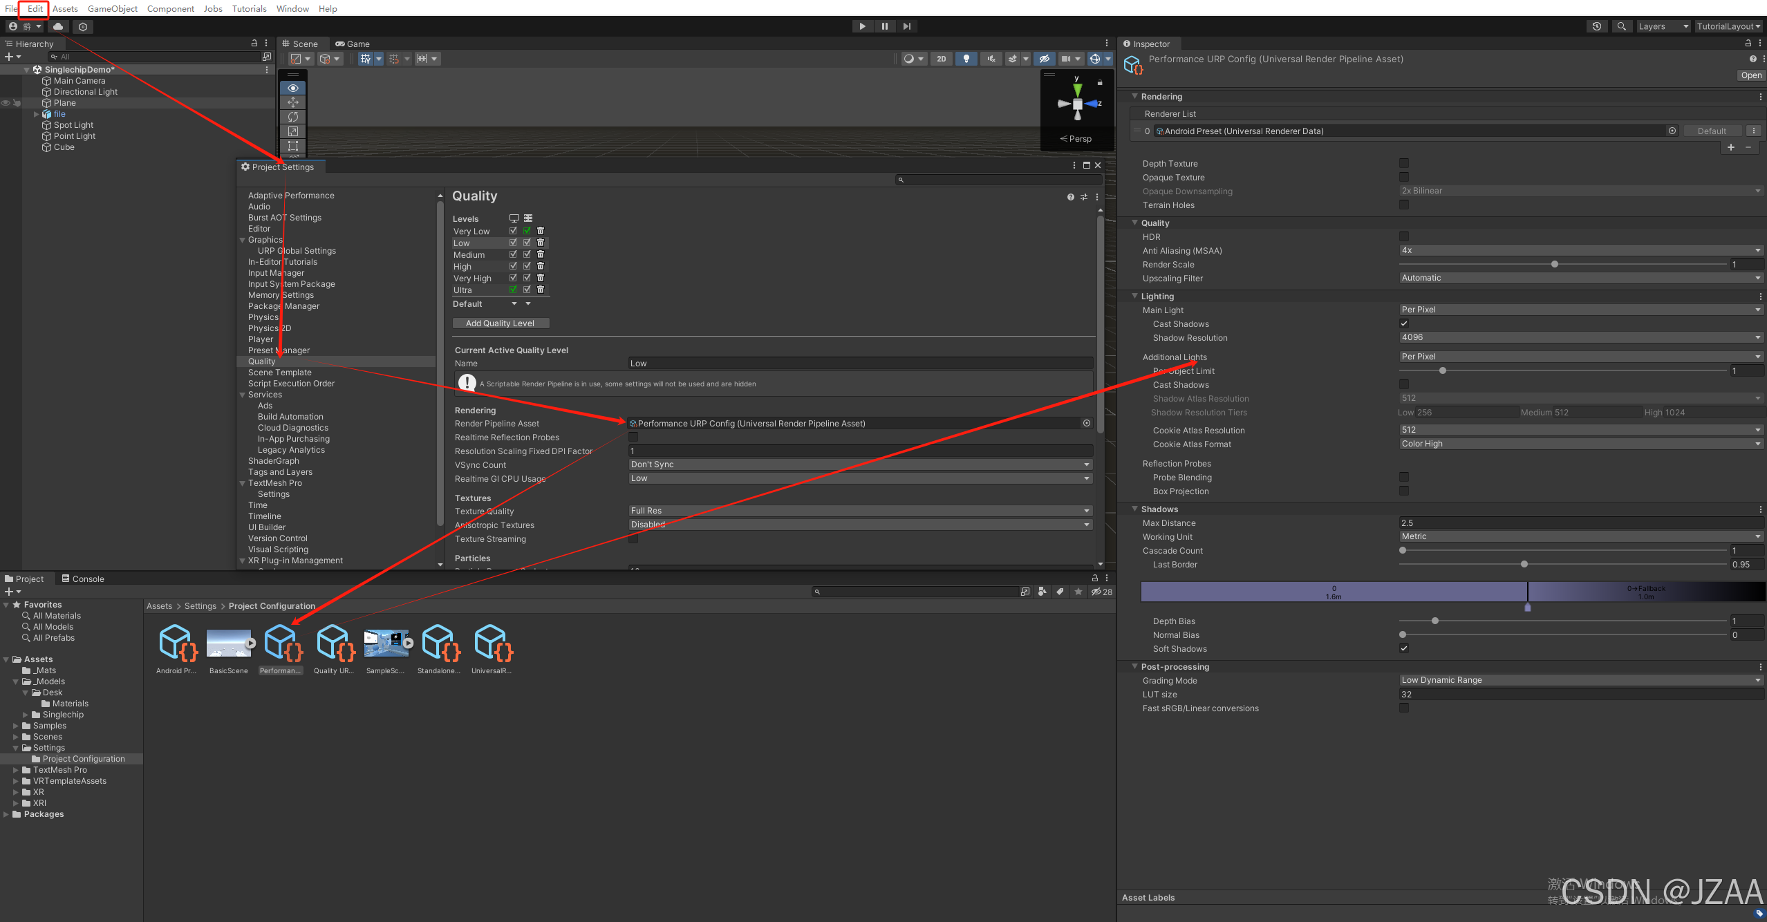Screen dimensions: 1767x922
Task: Enable the Depth Texture checkbox
Action: (1403, 163)
